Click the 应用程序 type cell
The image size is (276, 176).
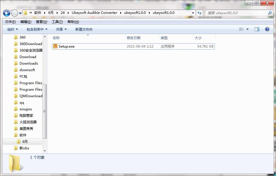click(167, 46)
